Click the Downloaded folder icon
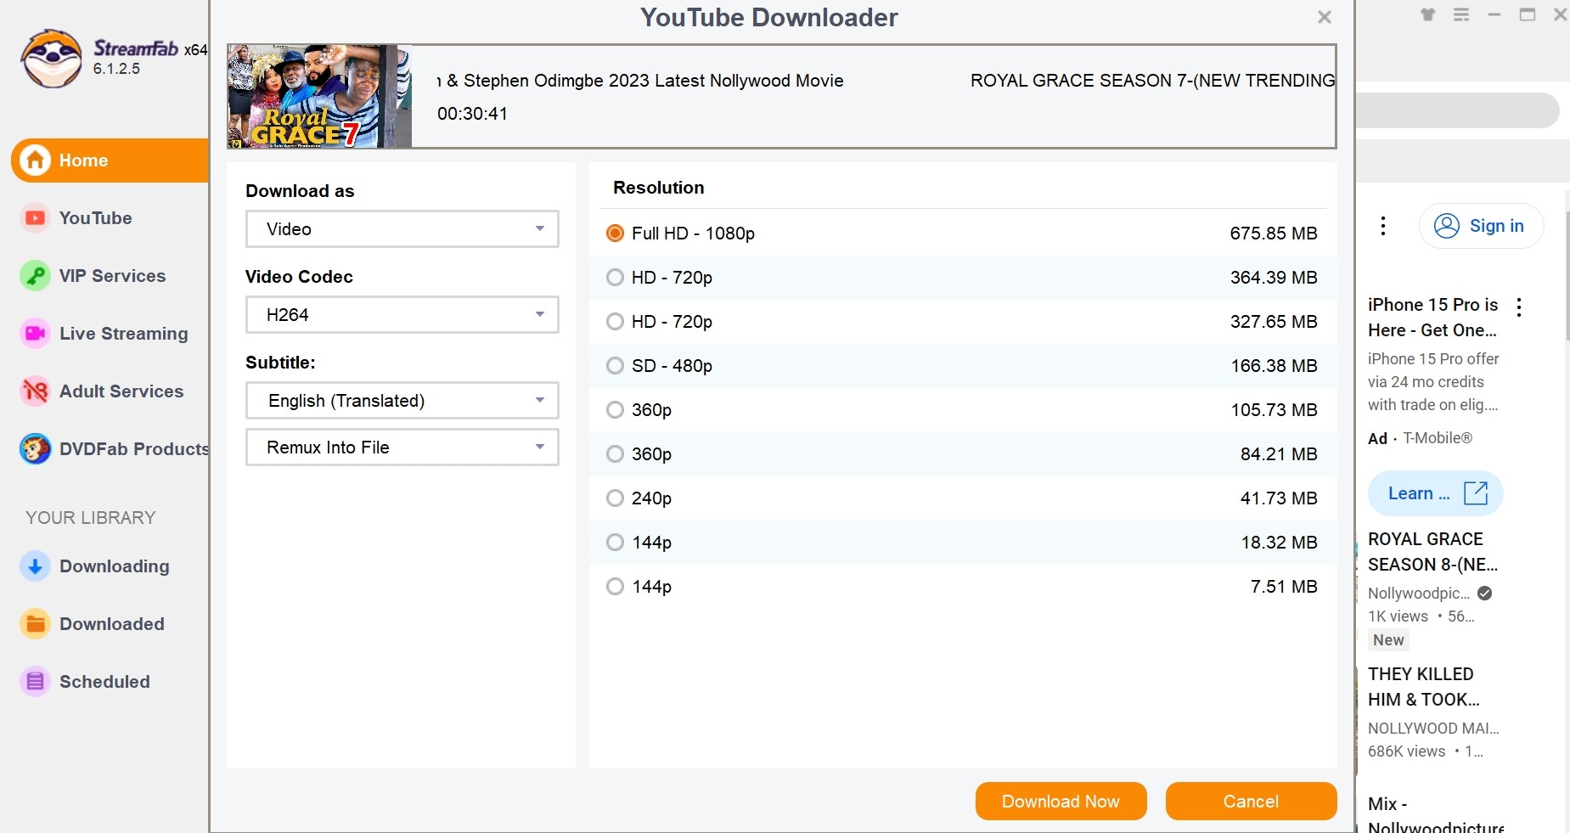Image resolution: width=1570 pixels, height=833 pixels. pos(35,624)
